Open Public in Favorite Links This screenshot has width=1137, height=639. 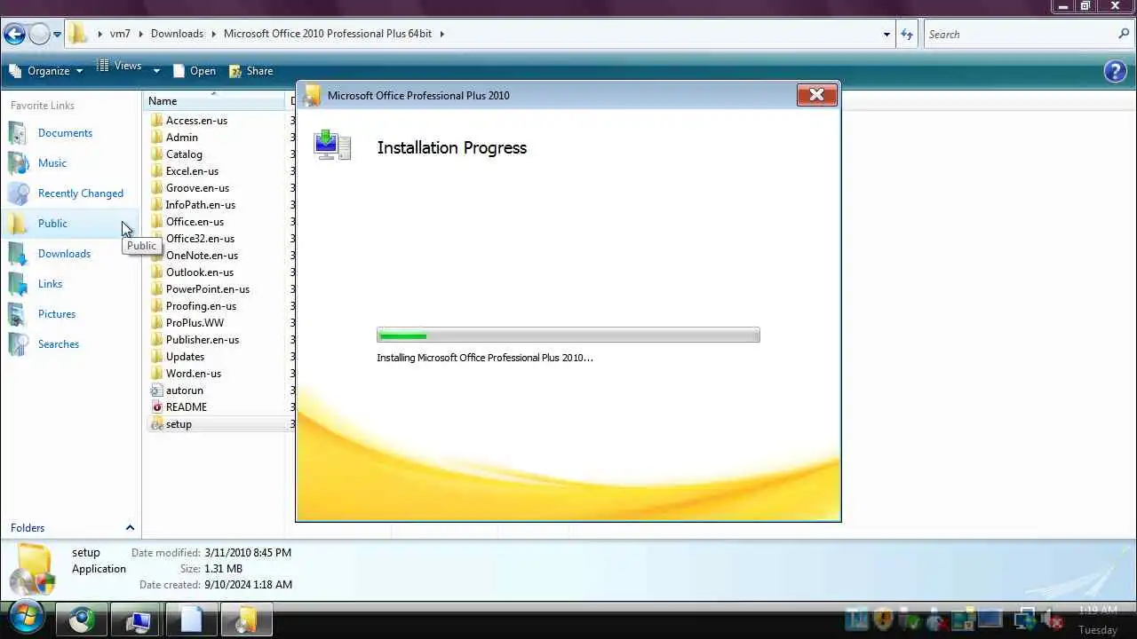tap(52, 224)
